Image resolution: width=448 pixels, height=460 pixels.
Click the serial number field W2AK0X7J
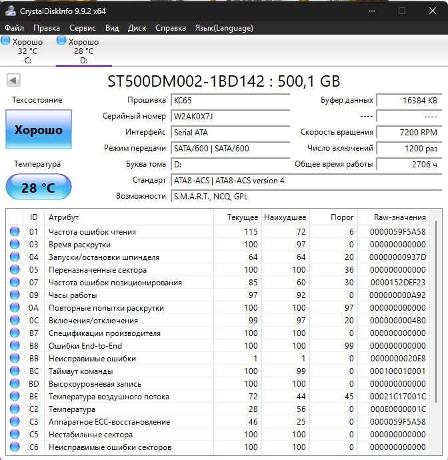230,116
